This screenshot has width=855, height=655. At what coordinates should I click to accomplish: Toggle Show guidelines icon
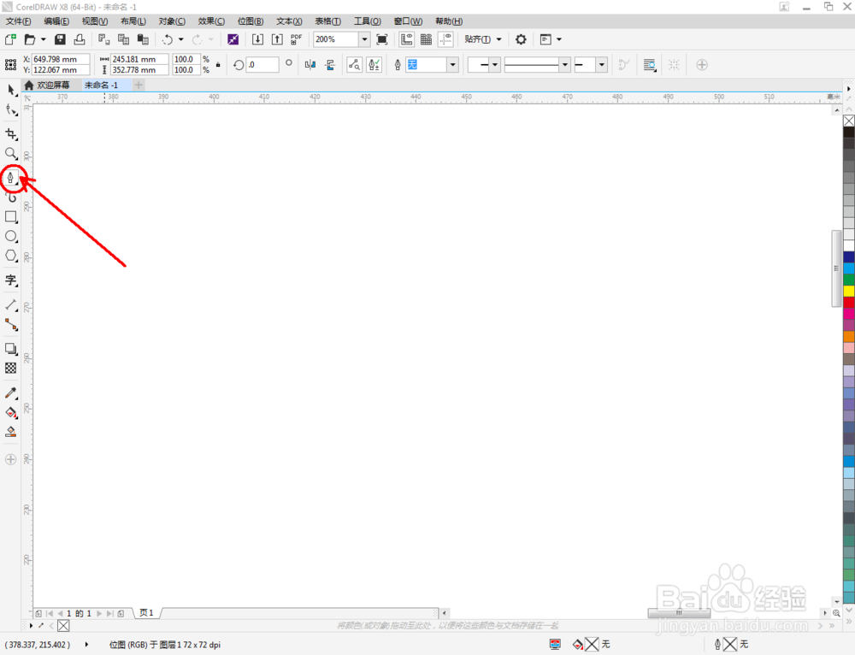[x=446, y=39]
